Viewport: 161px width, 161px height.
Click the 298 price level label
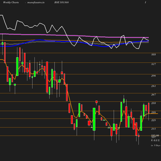point(154,76)
